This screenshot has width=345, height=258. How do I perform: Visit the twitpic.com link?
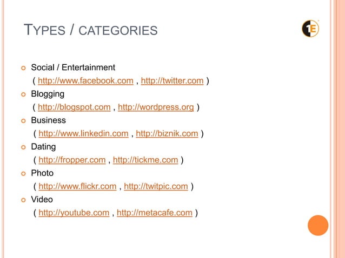(156, 186)
